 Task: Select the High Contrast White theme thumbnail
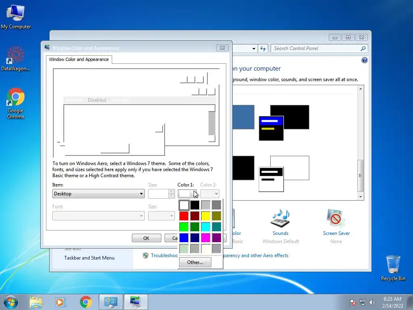[284, 174]
